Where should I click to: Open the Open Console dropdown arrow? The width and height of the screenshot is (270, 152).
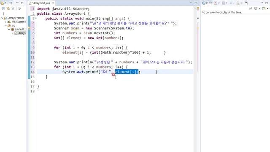[x=267, y=8]
